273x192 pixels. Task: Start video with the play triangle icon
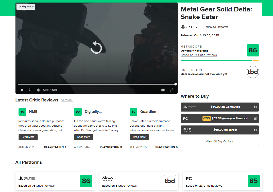[22, 90]
